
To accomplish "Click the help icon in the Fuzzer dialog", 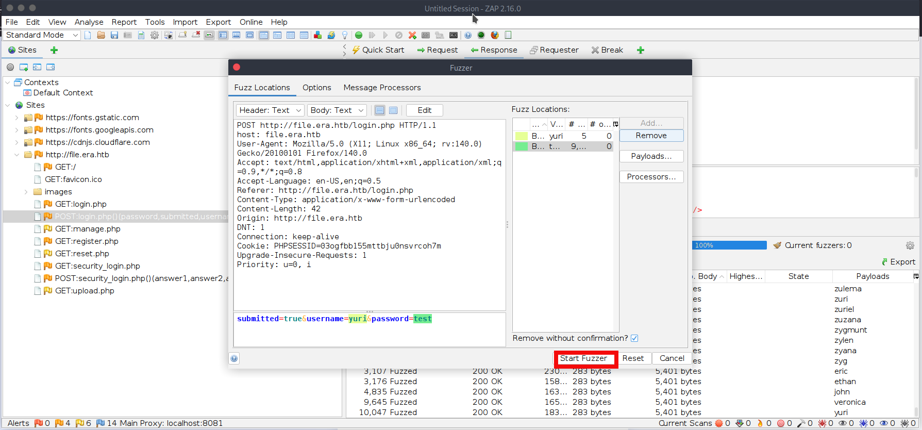I will pos(234,358).
